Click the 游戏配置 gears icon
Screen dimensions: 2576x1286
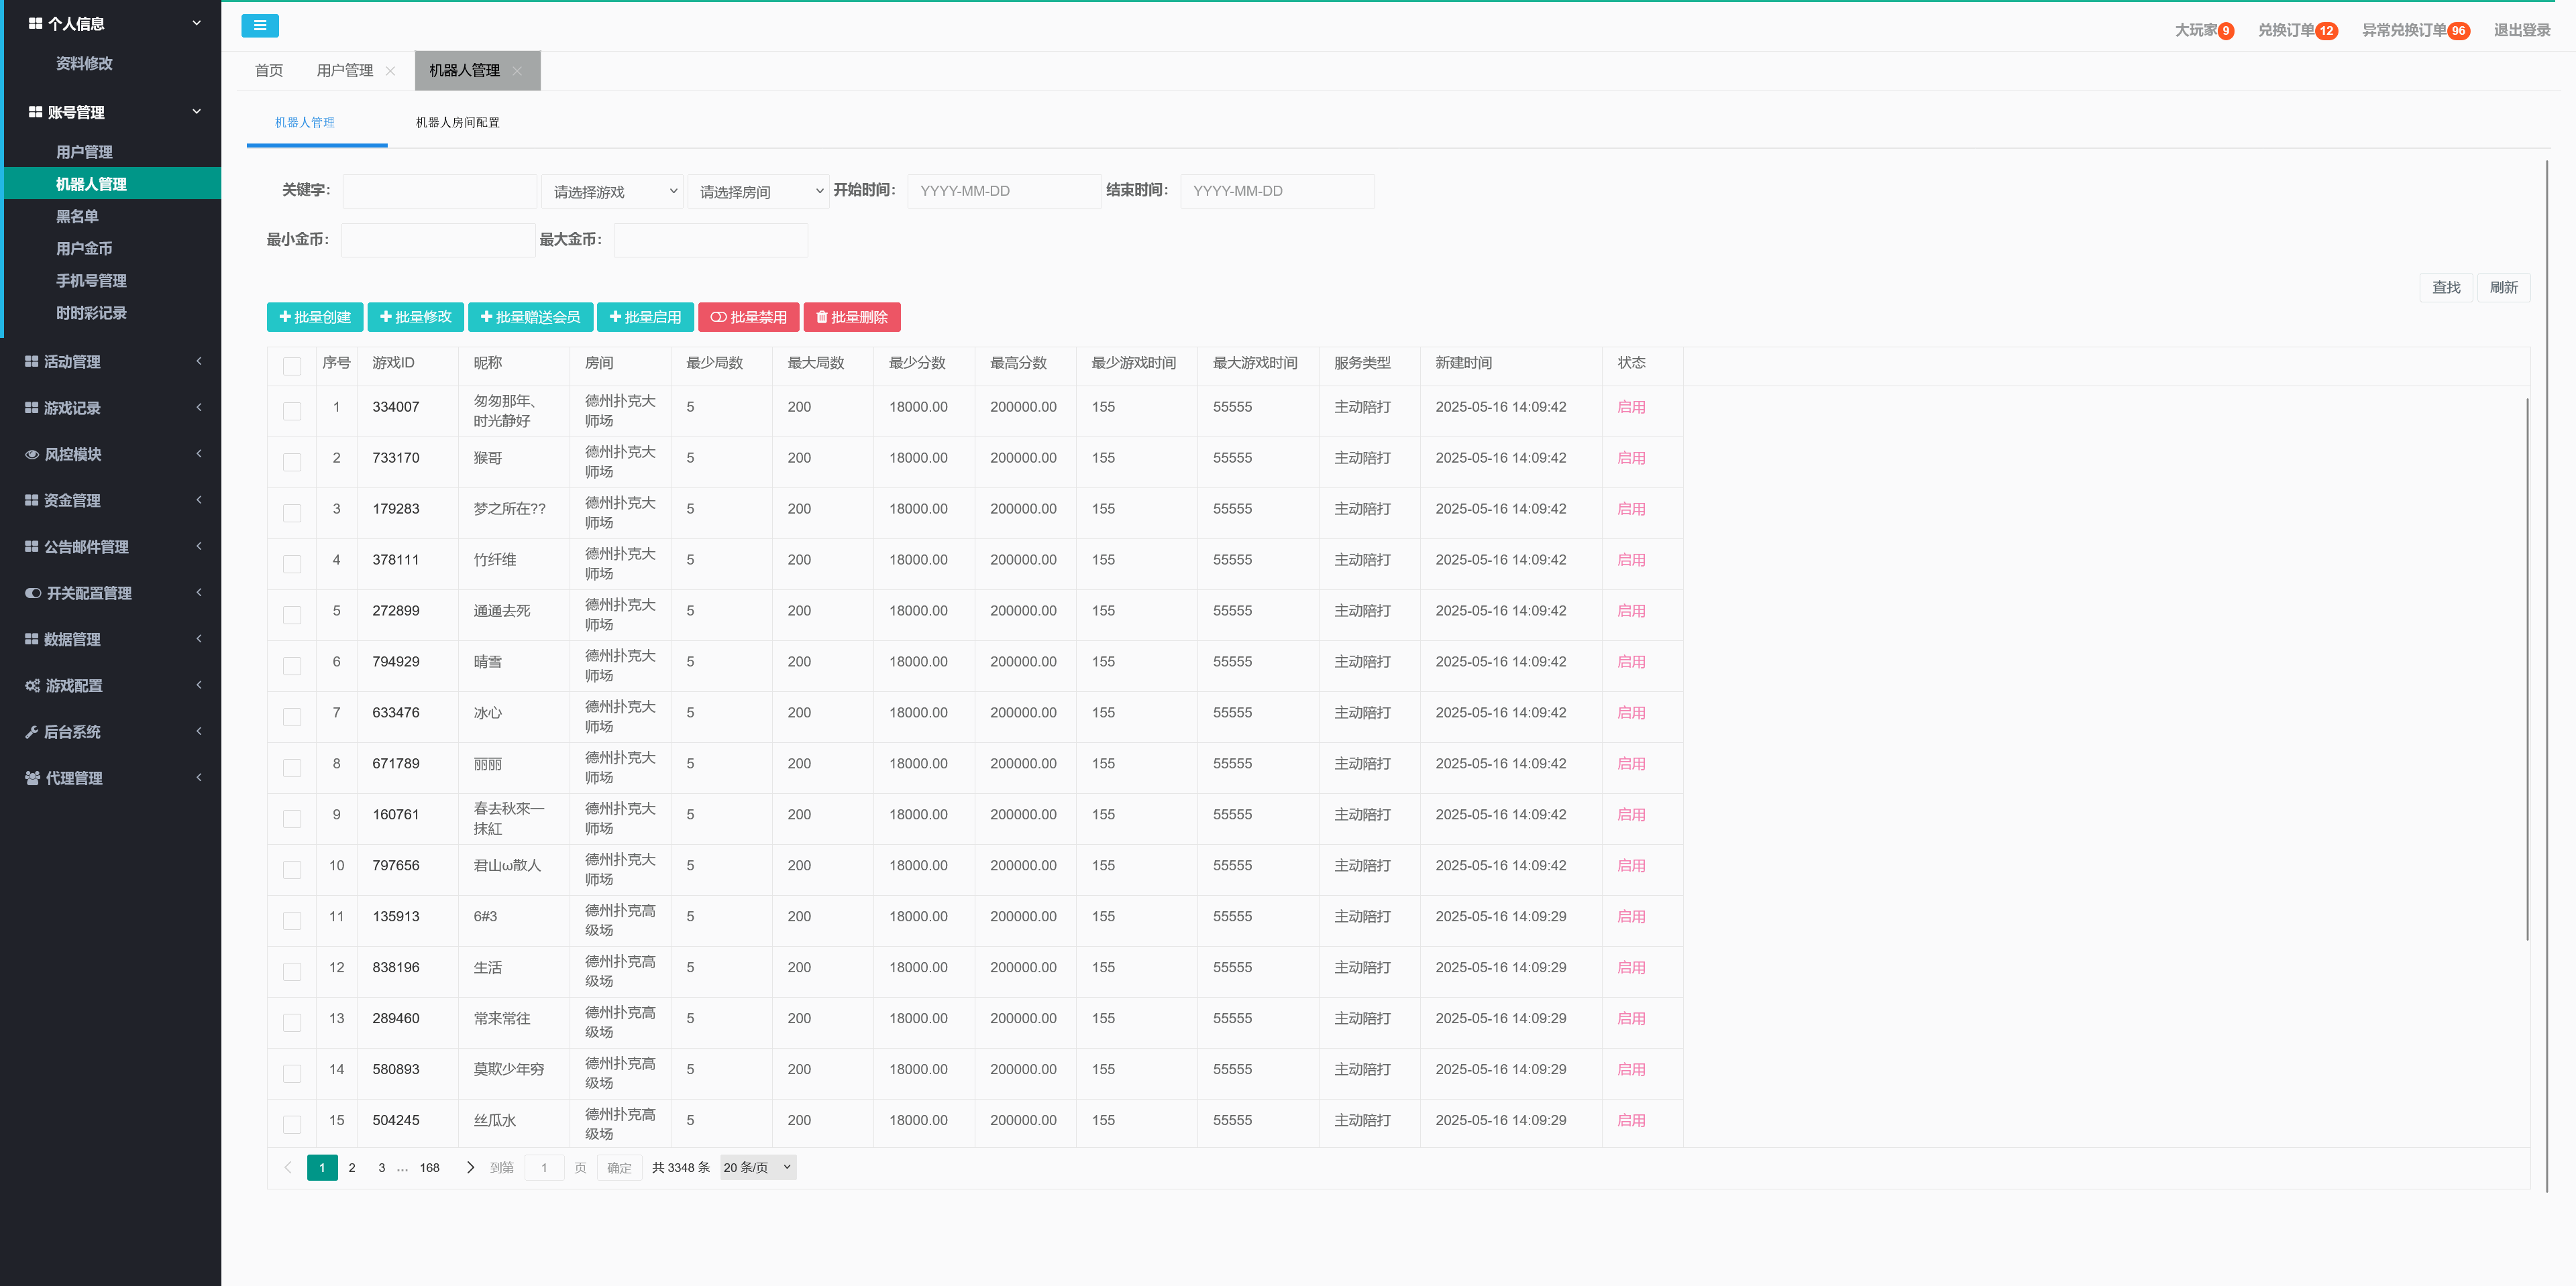32,685
